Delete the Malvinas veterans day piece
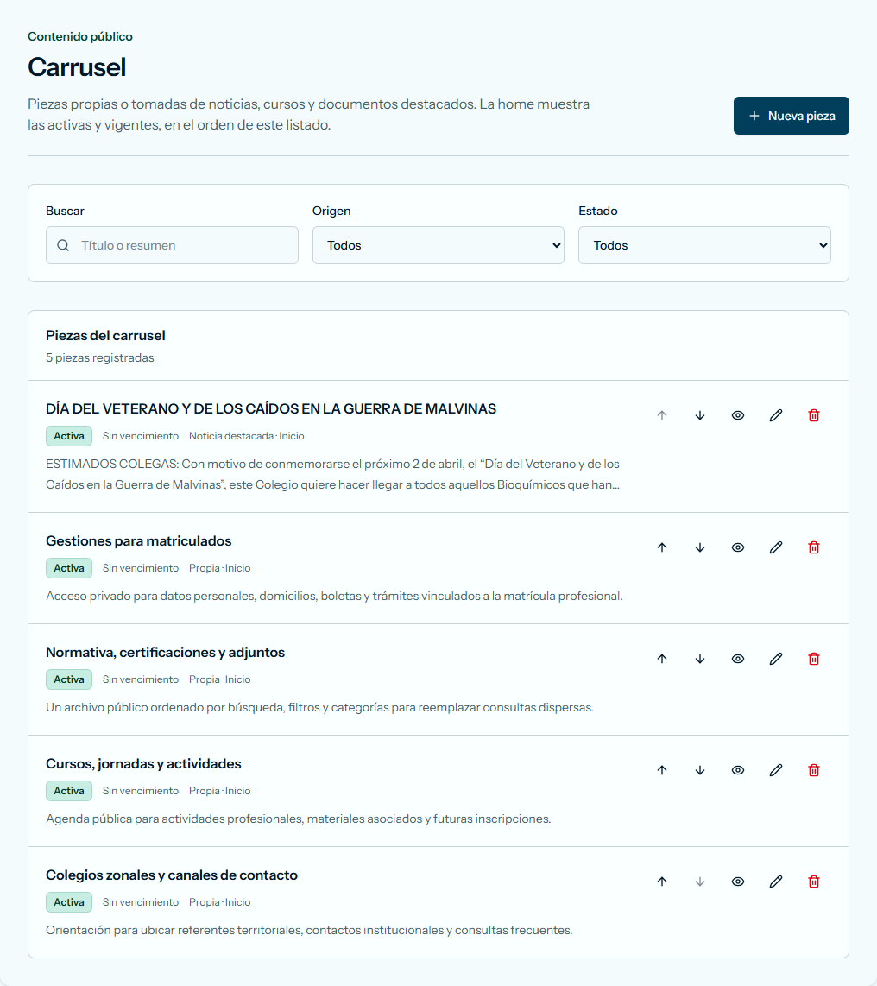The image size is (877, 986). (813, 415)
